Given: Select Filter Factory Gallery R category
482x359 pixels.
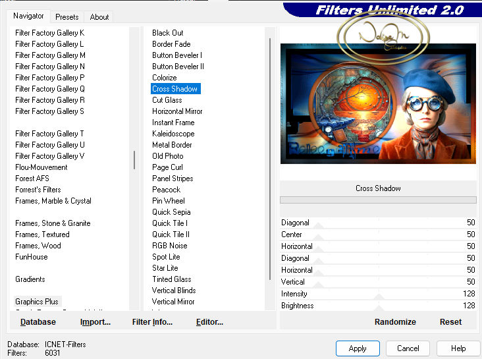Looking at the screenshot, I should 50,100.
